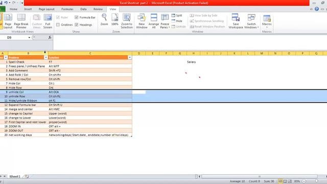Screen dimensions: 327x184
Task: Select the 'Expand Formula bar' cell
Action: [x=28, y=105]
